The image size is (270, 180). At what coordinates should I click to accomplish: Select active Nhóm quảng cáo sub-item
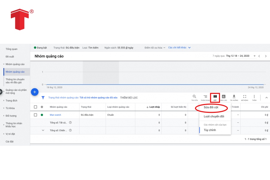pyautogui.click(x=17, y=72)
